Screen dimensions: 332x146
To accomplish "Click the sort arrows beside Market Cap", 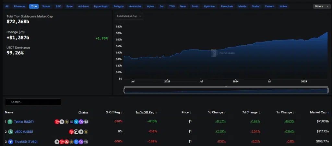I will pyautogui.click(x=328, y=113).
